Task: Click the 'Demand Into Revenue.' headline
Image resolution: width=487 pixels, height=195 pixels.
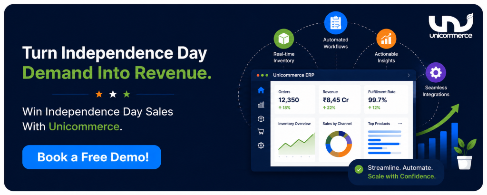Action: [117, 72]
